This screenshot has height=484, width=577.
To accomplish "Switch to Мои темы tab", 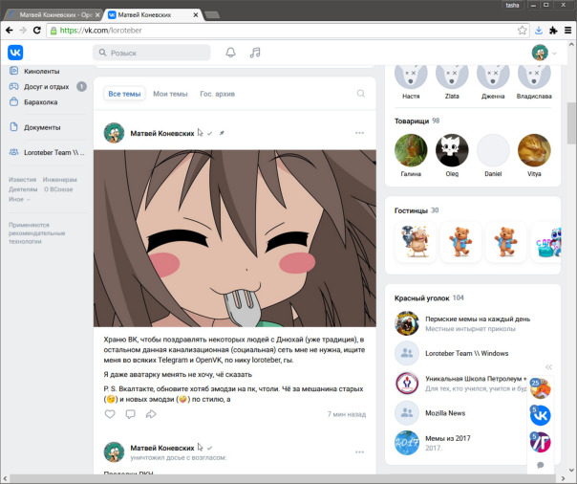I will [x=170, y=94].
